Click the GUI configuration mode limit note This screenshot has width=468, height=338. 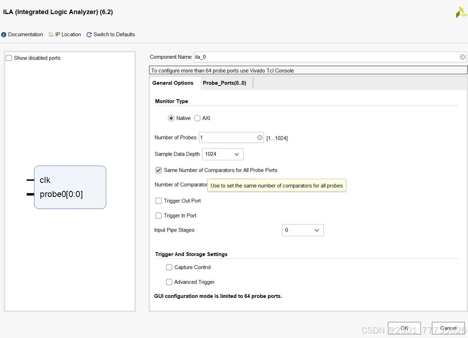click(x=218, y=296)
